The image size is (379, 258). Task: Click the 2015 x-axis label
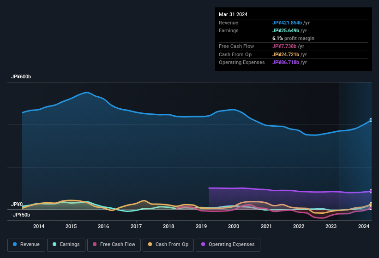pos(71,226)
